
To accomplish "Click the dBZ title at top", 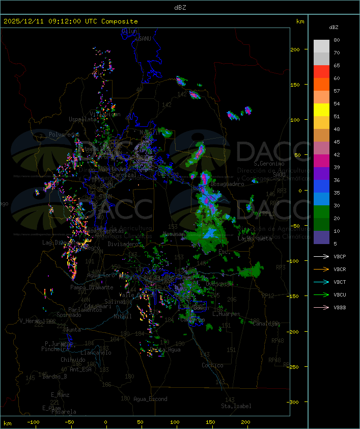I will tap(180, 7).
